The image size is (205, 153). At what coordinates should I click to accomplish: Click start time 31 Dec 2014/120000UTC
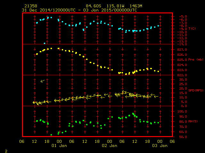tap(49, 10)
